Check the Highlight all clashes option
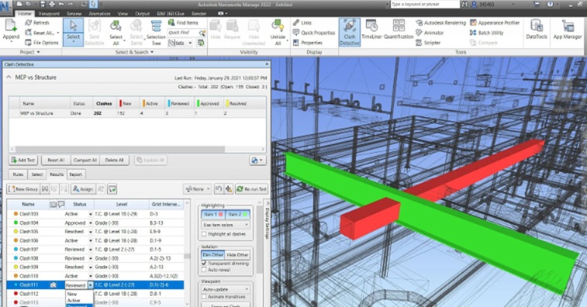 click(x=204, y=234)
